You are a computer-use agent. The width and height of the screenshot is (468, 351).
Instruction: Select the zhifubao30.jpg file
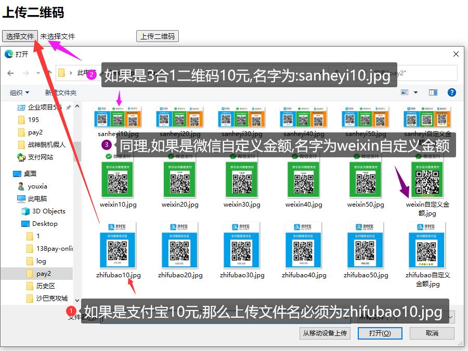point(242,250)
